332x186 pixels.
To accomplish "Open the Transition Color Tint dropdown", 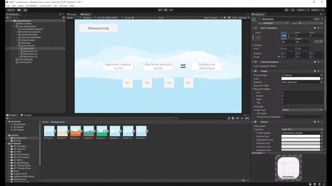I will pyautogui.click(x=302, y=129).
